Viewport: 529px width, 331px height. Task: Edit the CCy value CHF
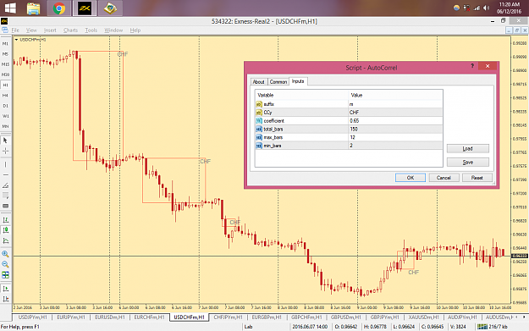(395, 113)
